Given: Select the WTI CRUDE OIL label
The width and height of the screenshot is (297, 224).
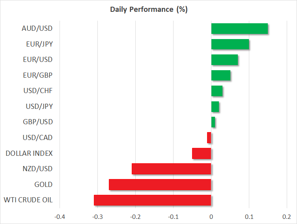Looking at the screenshot, I should tap(27, 200).
